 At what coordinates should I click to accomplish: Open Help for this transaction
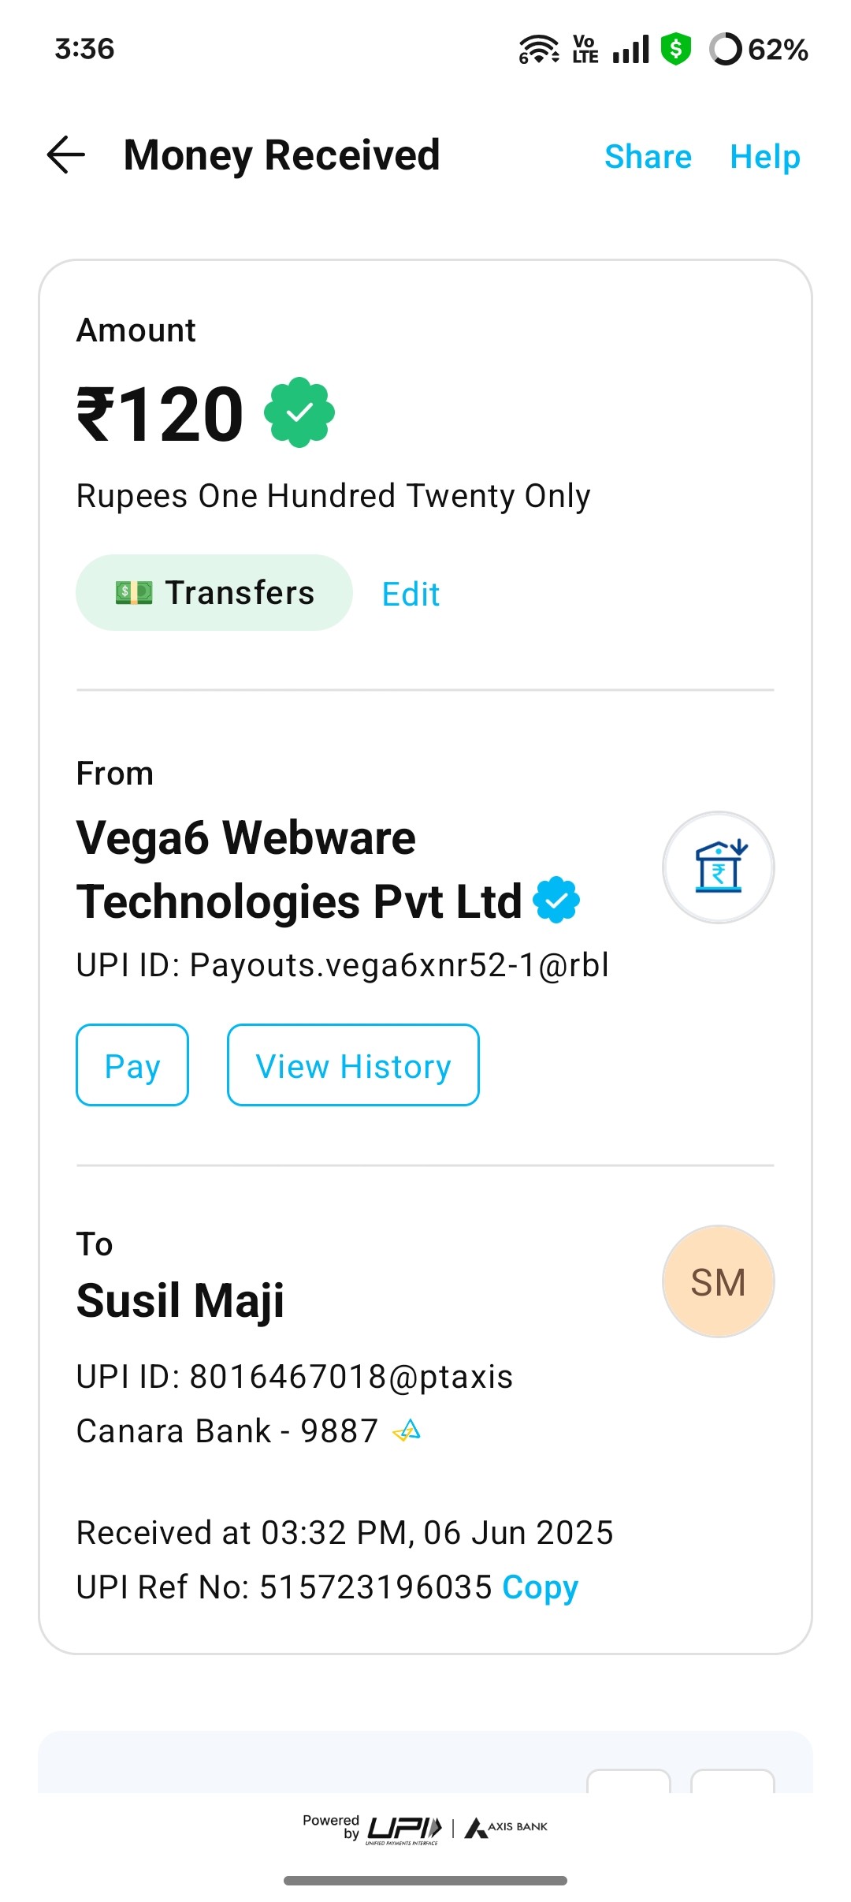point(764,157)
